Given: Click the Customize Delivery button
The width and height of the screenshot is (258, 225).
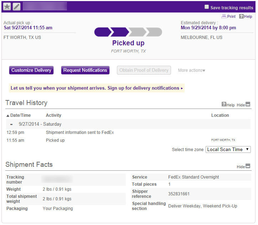Looking at the screenshot, I should pos(31,70).
